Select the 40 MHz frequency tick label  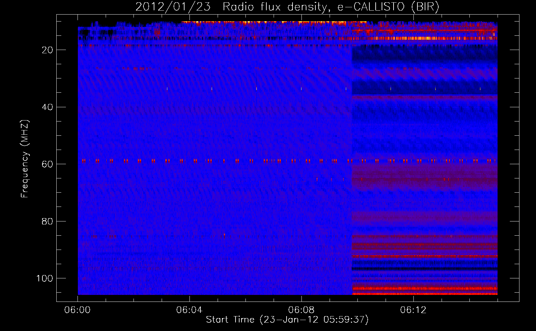coord(48,107)
